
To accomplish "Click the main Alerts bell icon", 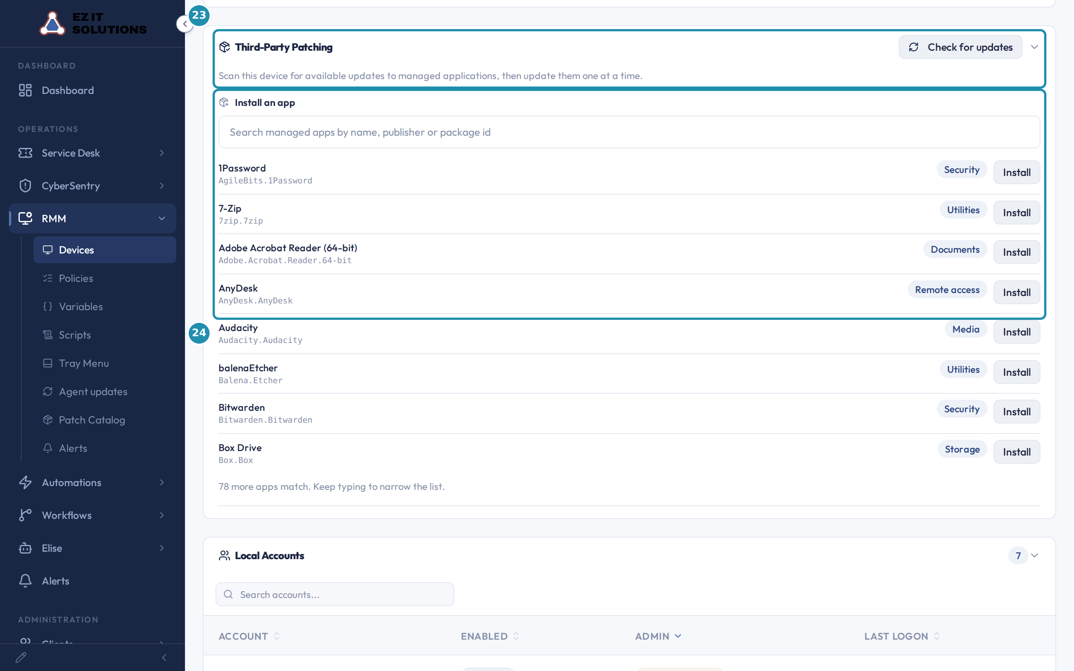I will tap(25, 581).
